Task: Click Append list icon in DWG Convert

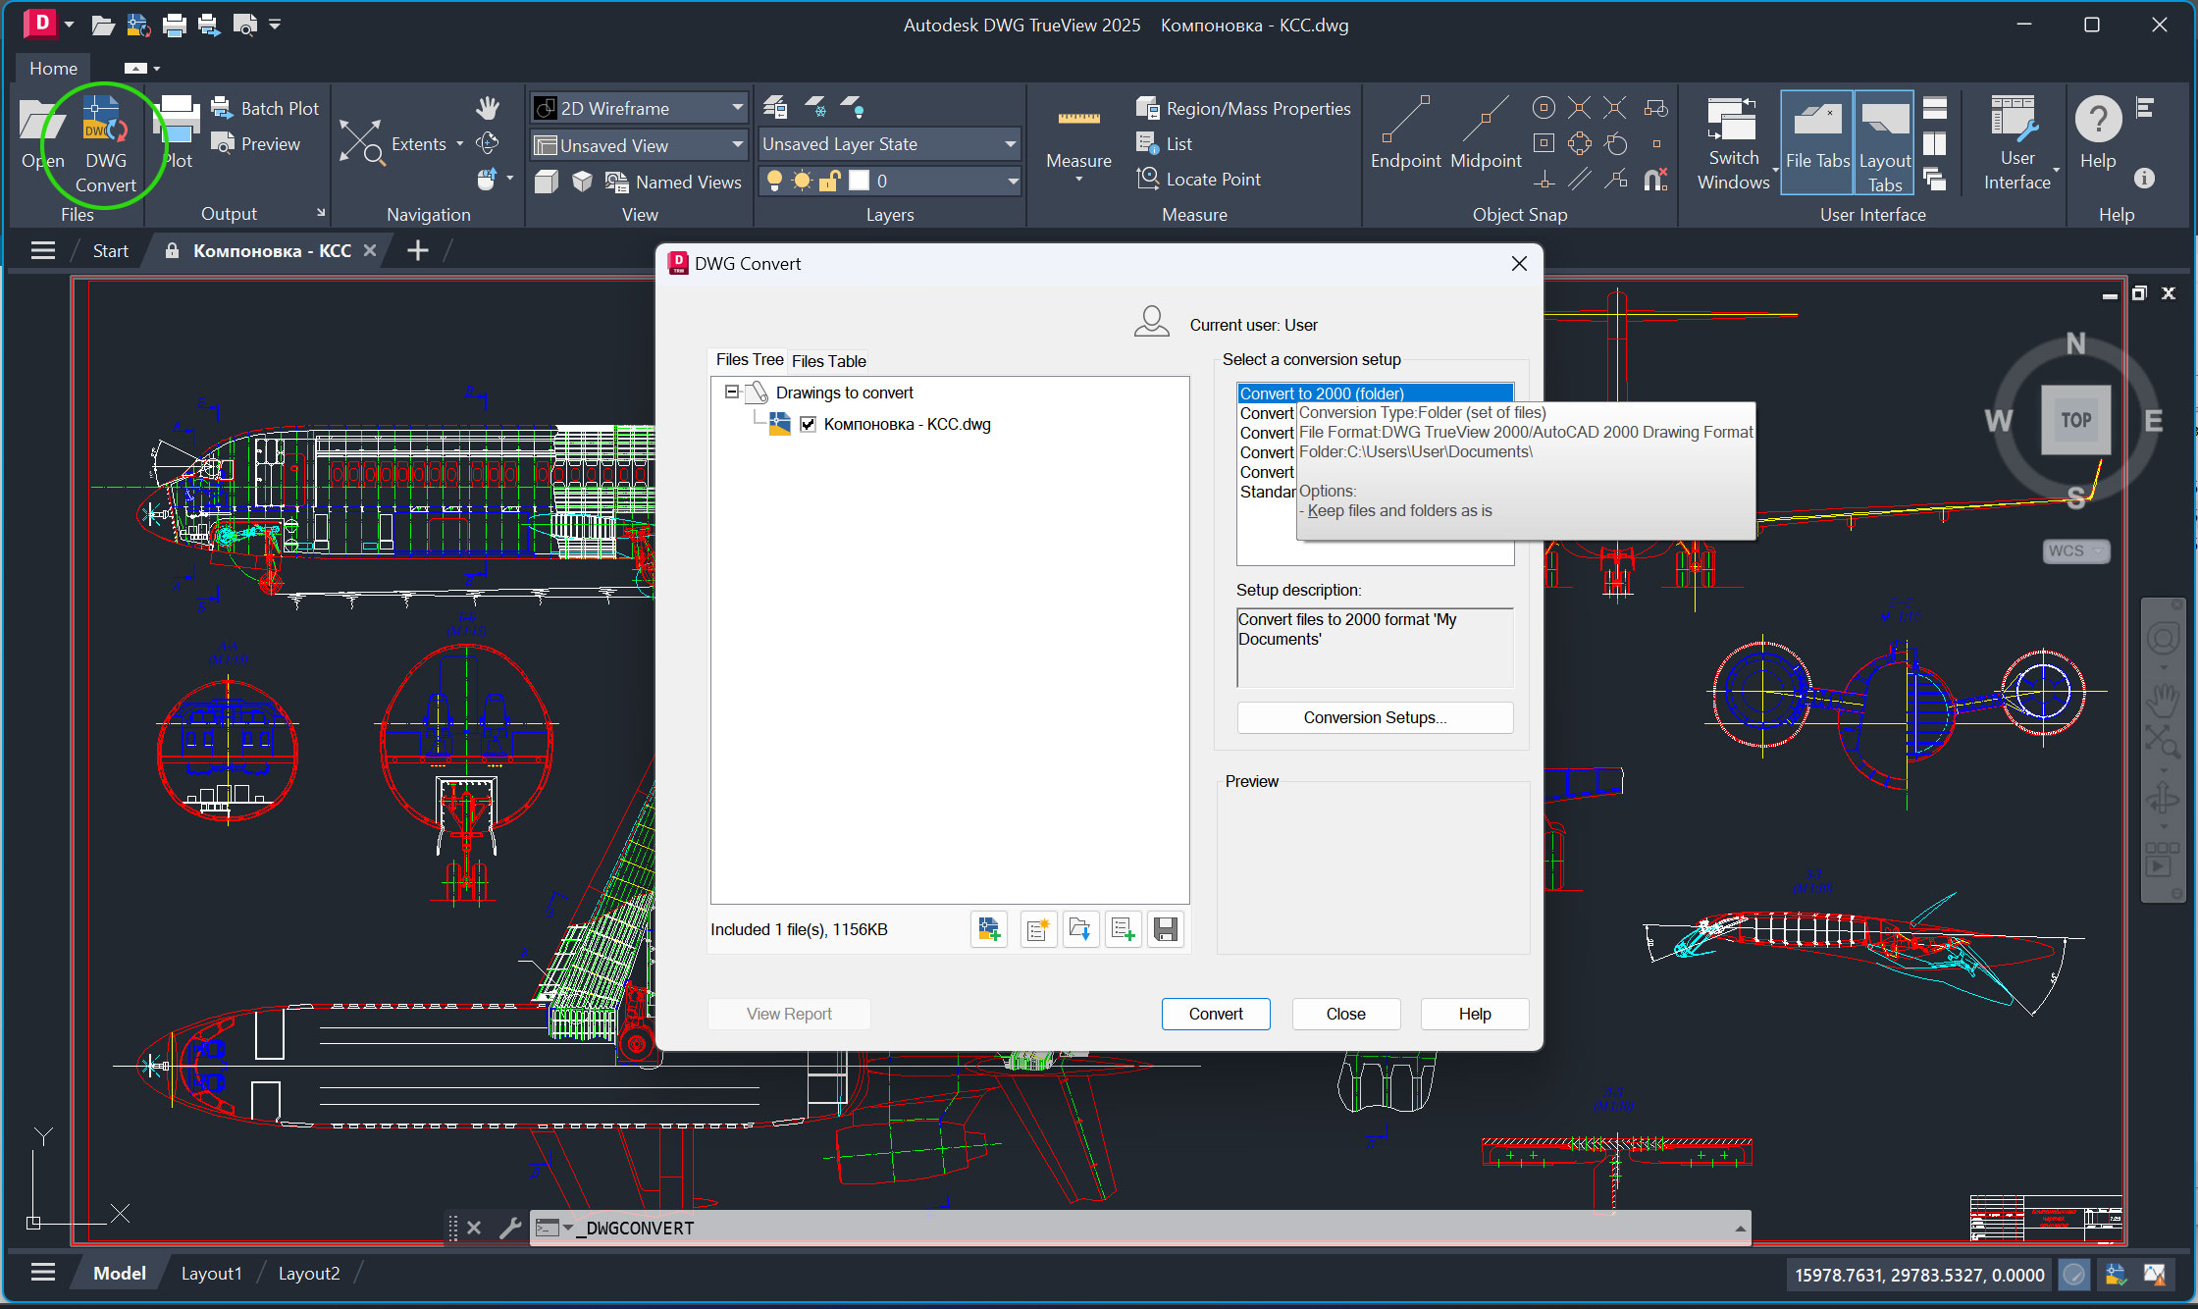Action: click(x=1124, y=929)
